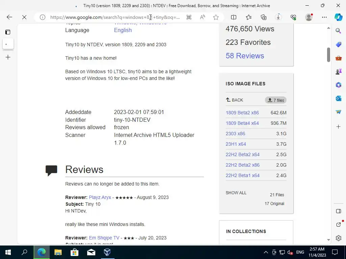
Task: Go back using the browser back arrow
Action: pos(9,17)
